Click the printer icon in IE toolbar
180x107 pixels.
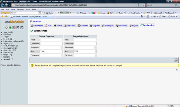pyautogui.click(x=155, y=16)
